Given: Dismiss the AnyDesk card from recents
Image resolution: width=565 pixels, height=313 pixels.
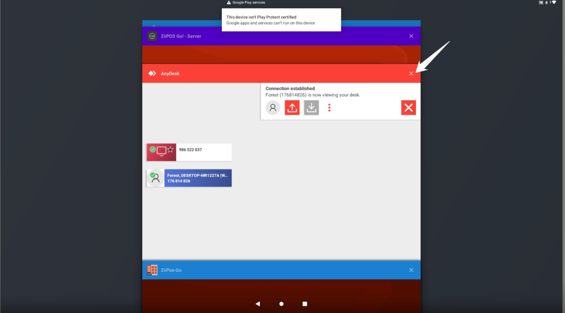Looking at the screenshot, I should [411, 73].
